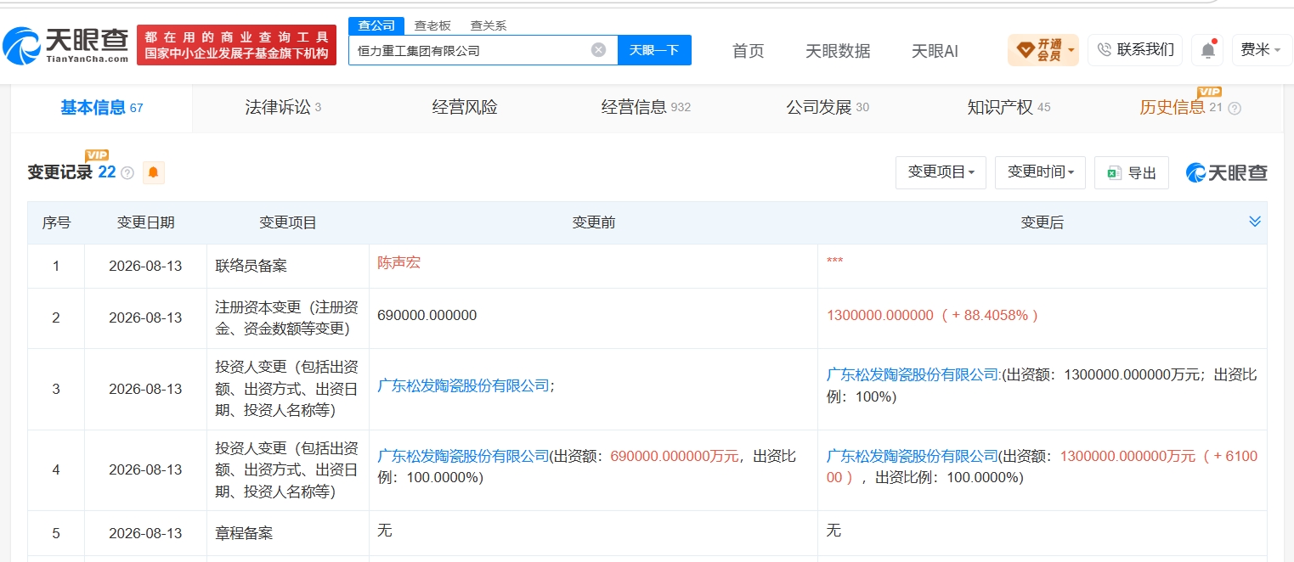Click the *** masked value in row 1
Image resolution: width=1294 pixels, height=562 pixels.
(834, 261)
